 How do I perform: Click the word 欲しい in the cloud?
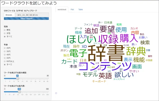point(124,75)
